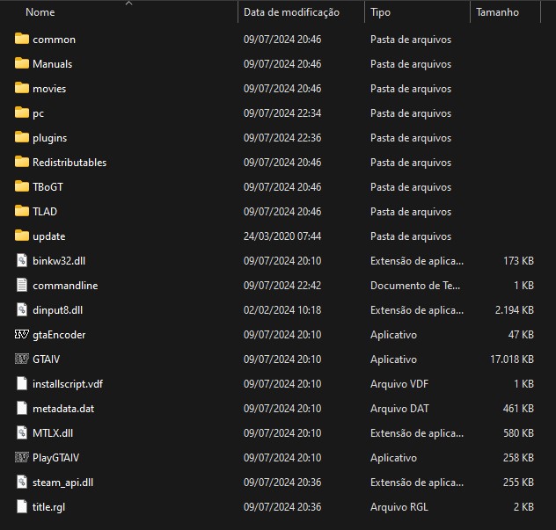Click the TBoGT folder icon
Viewport: 556px width, 530px height.
pos(22,186)
